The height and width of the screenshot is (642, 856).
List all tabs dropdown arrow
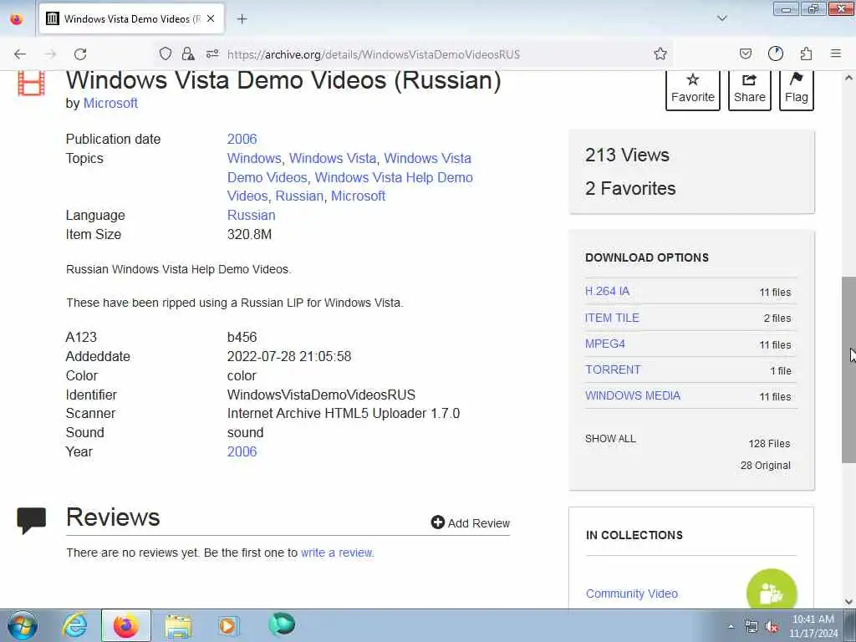(721, 18)
